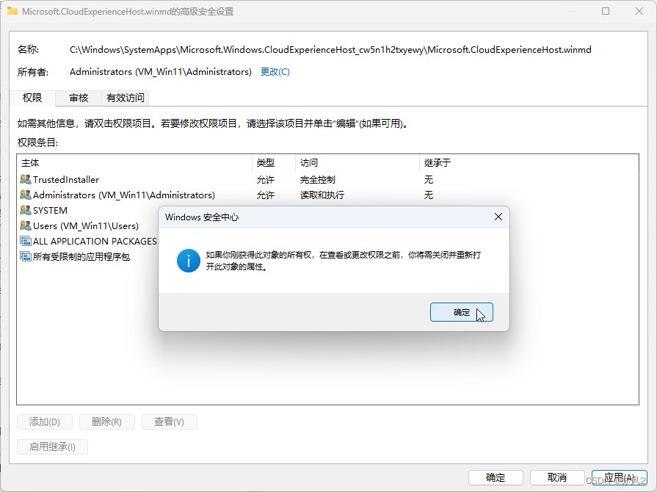Screen dimensions: 657x492
Task: Click the 取消 button
Action: pyautogui.click(x=557, y=477)
